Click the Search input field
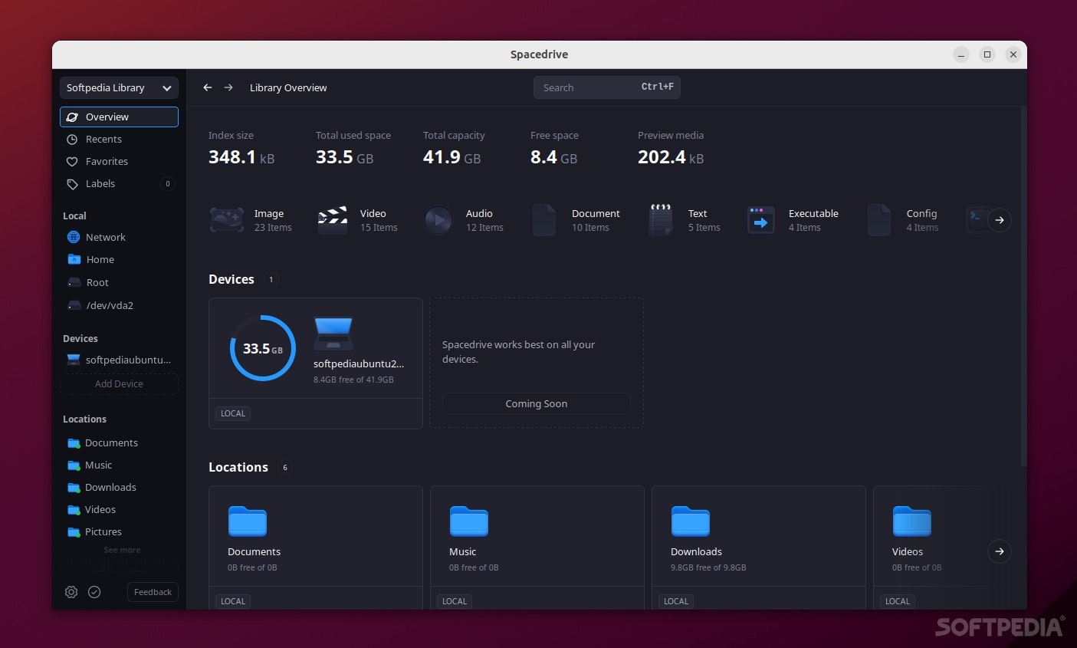This screenshot has height=648, width=1077. tap(606, 87)
